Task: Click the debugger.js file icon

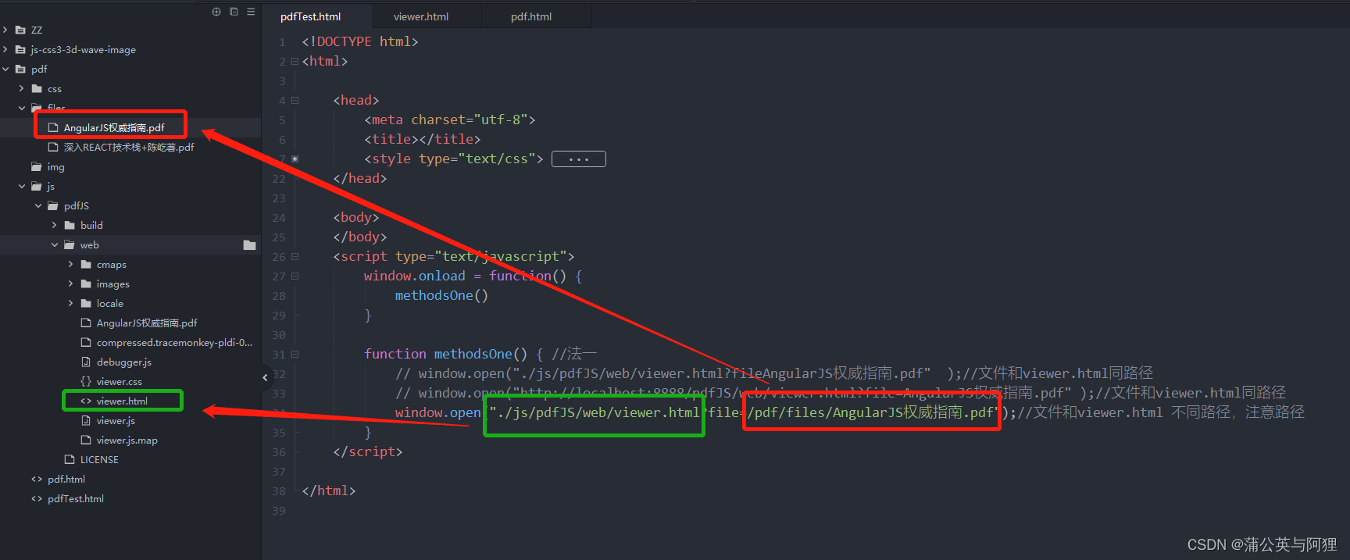Action: [86, 362]
